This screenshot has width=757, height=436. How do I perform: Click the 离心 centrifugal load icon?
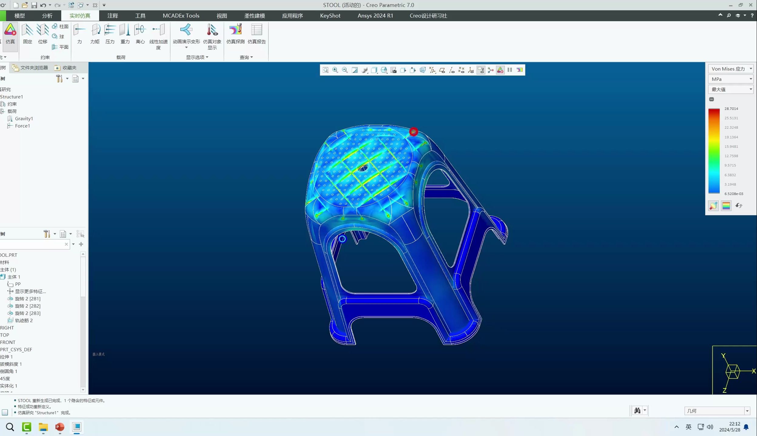pos(140,33)
